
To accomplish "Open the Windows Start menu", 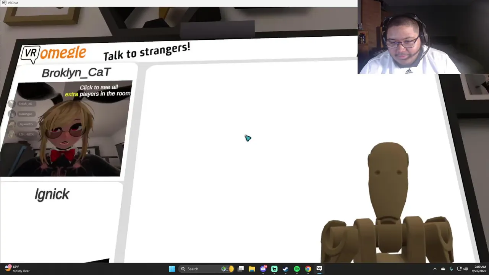I will [172, 269].
